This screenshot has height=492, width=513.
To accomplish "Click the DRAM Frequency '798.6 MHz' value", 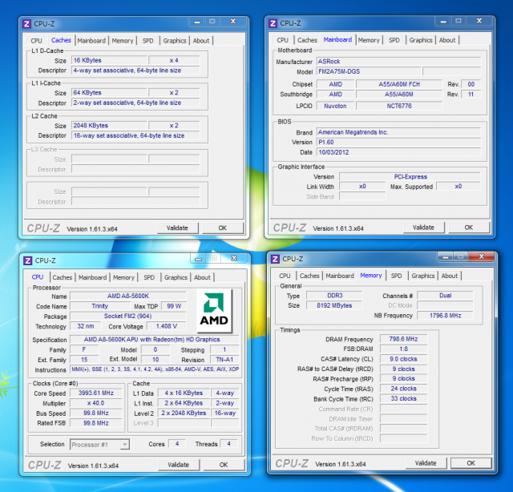I will pyautogui.click(x=403, y=339).
